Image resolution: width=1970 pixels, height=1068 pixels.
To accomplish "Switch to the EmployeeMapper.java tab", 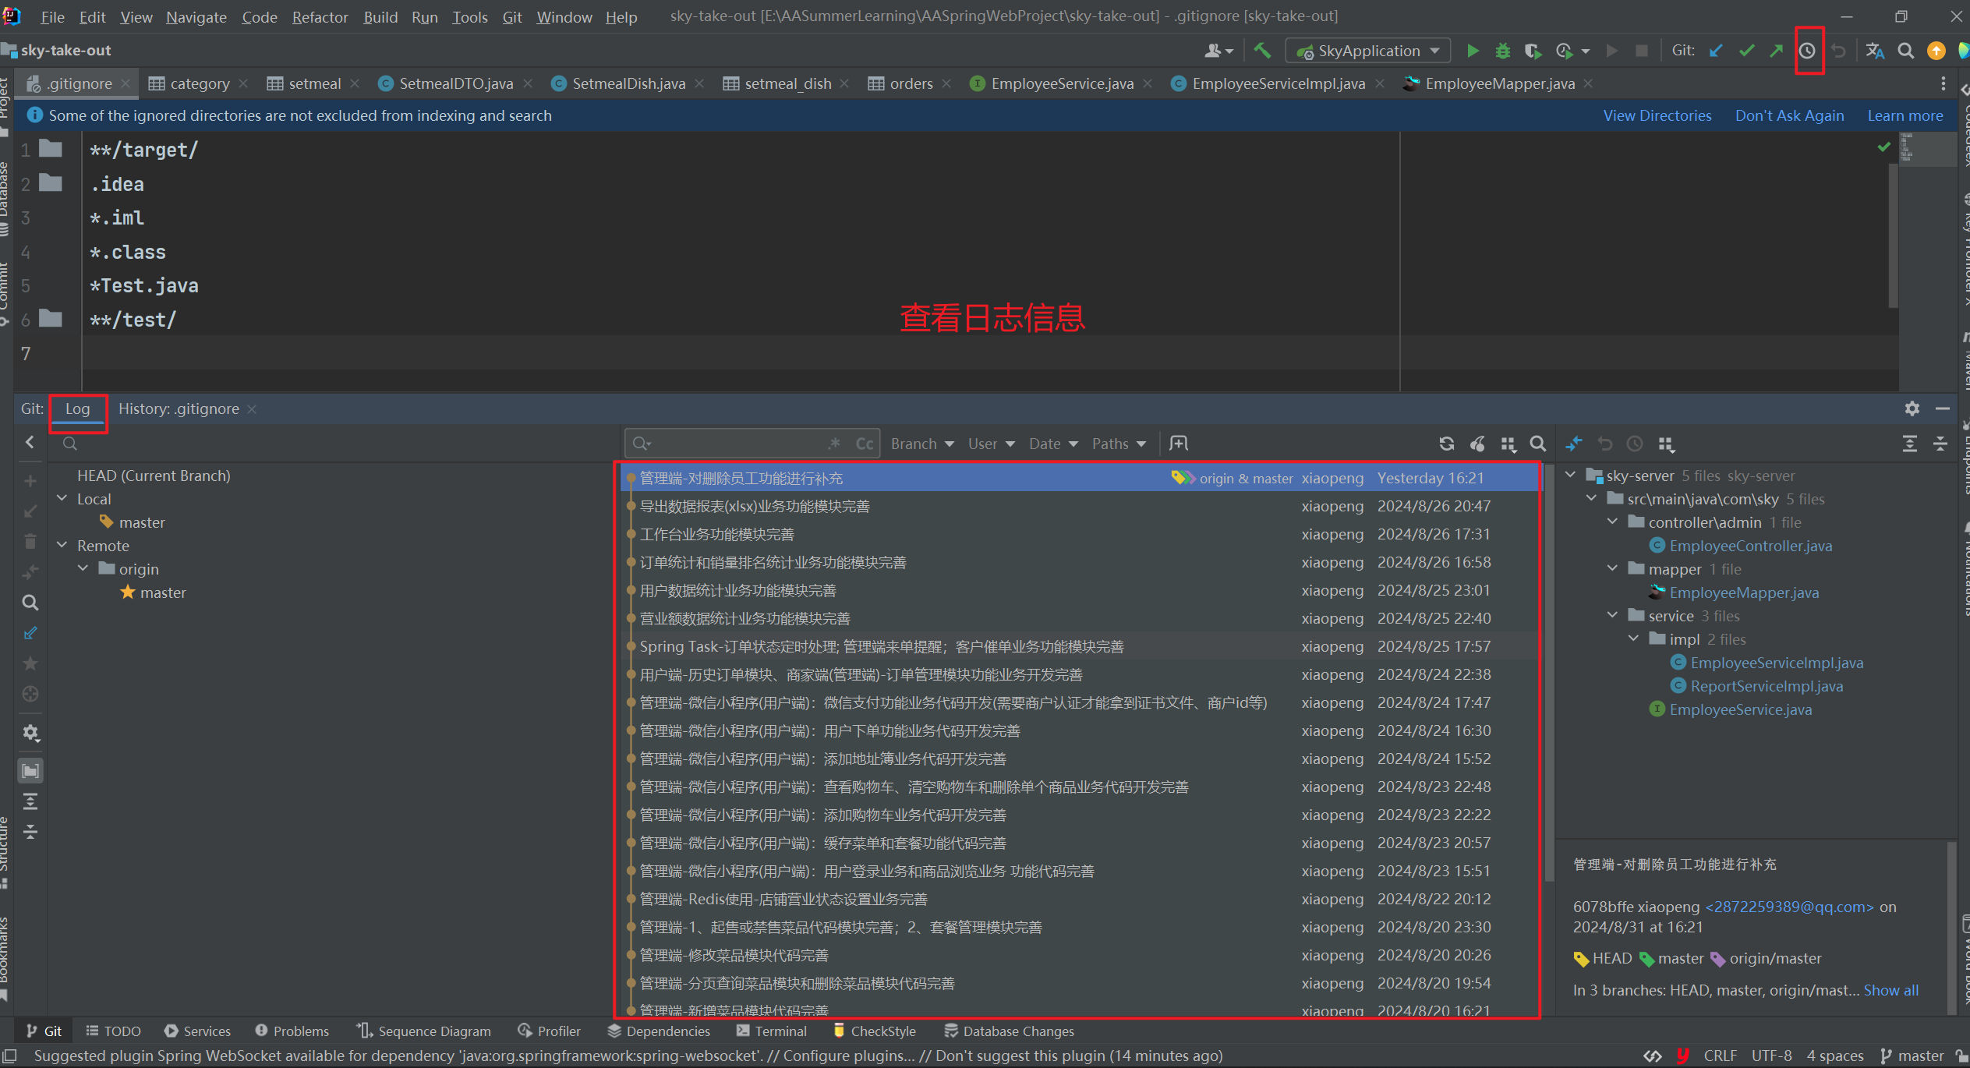I will pyautogui.click(x=1499, y=83).
